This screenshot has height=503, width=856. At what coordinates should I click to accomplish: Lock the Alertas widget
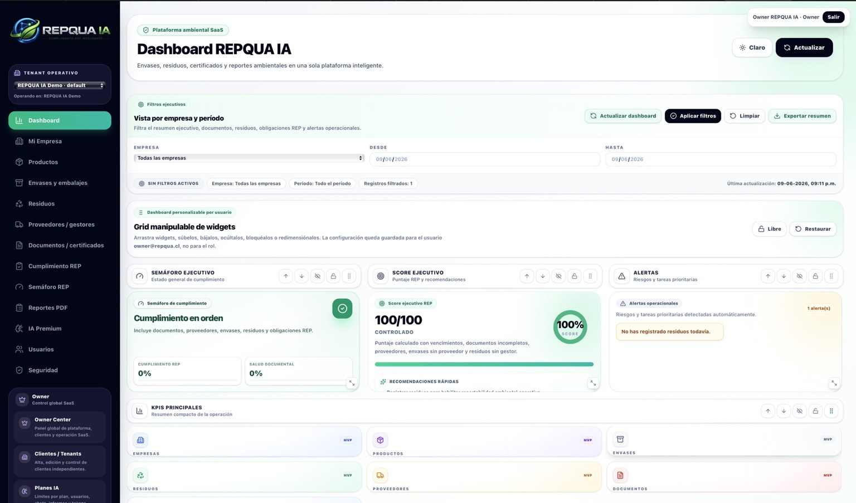point(815,276)
